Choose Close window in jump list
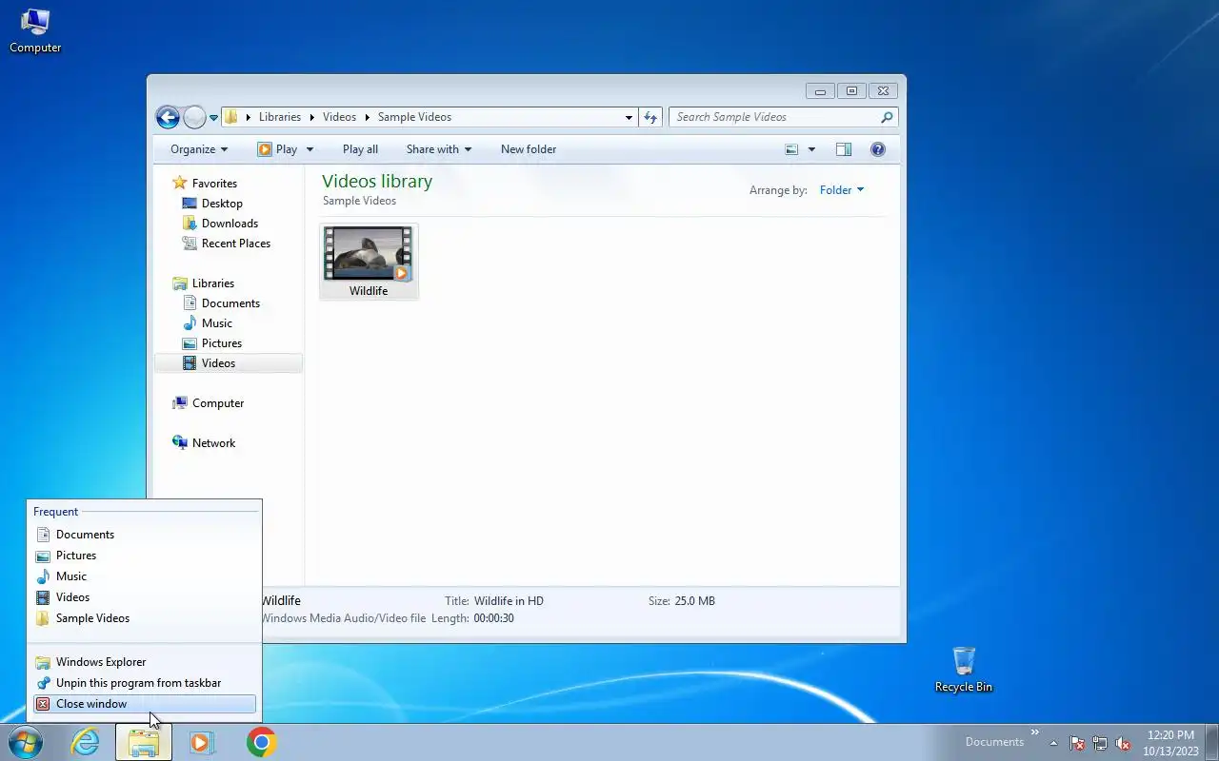 144,704
